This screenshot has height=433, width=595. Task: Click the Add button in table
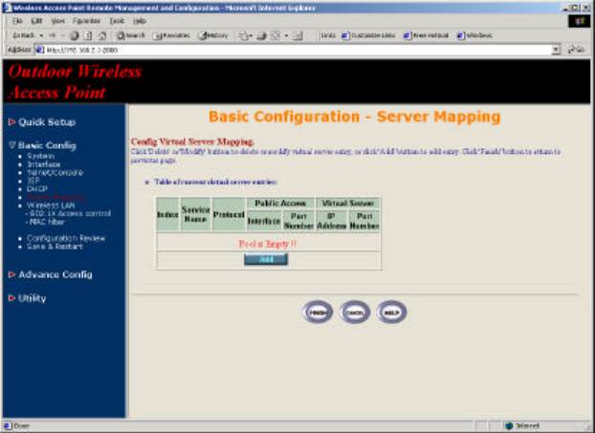click(x=266, y=260)
